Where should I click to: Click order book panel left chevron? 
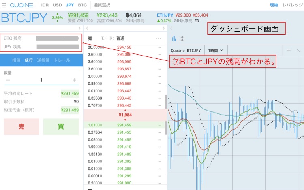point(87,28)
